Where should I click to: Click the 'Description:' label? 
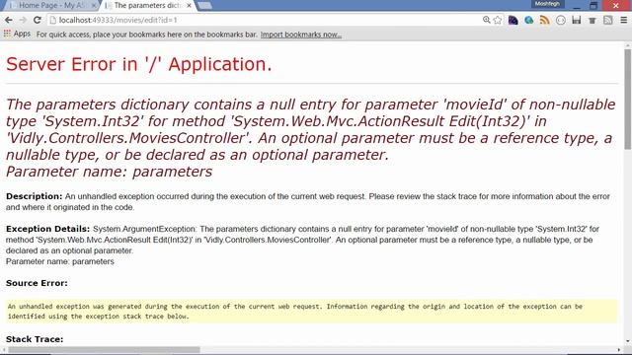click(x=34, y=196)
